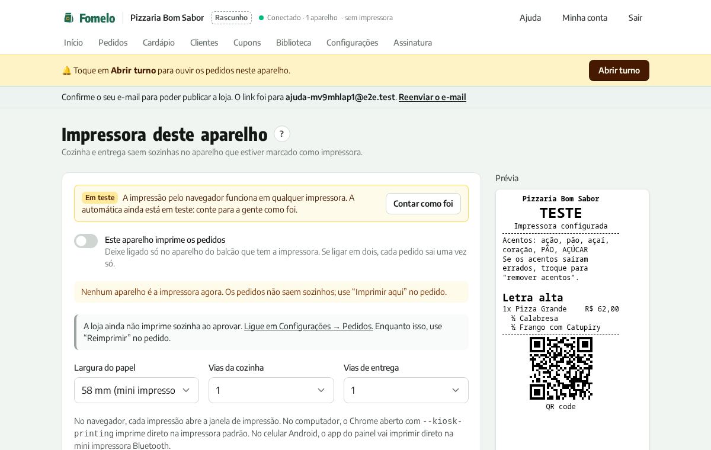The height and width of the screenshot is (450, 711).
Task: Open the Assinatura menu
Action: coord(412,43)
